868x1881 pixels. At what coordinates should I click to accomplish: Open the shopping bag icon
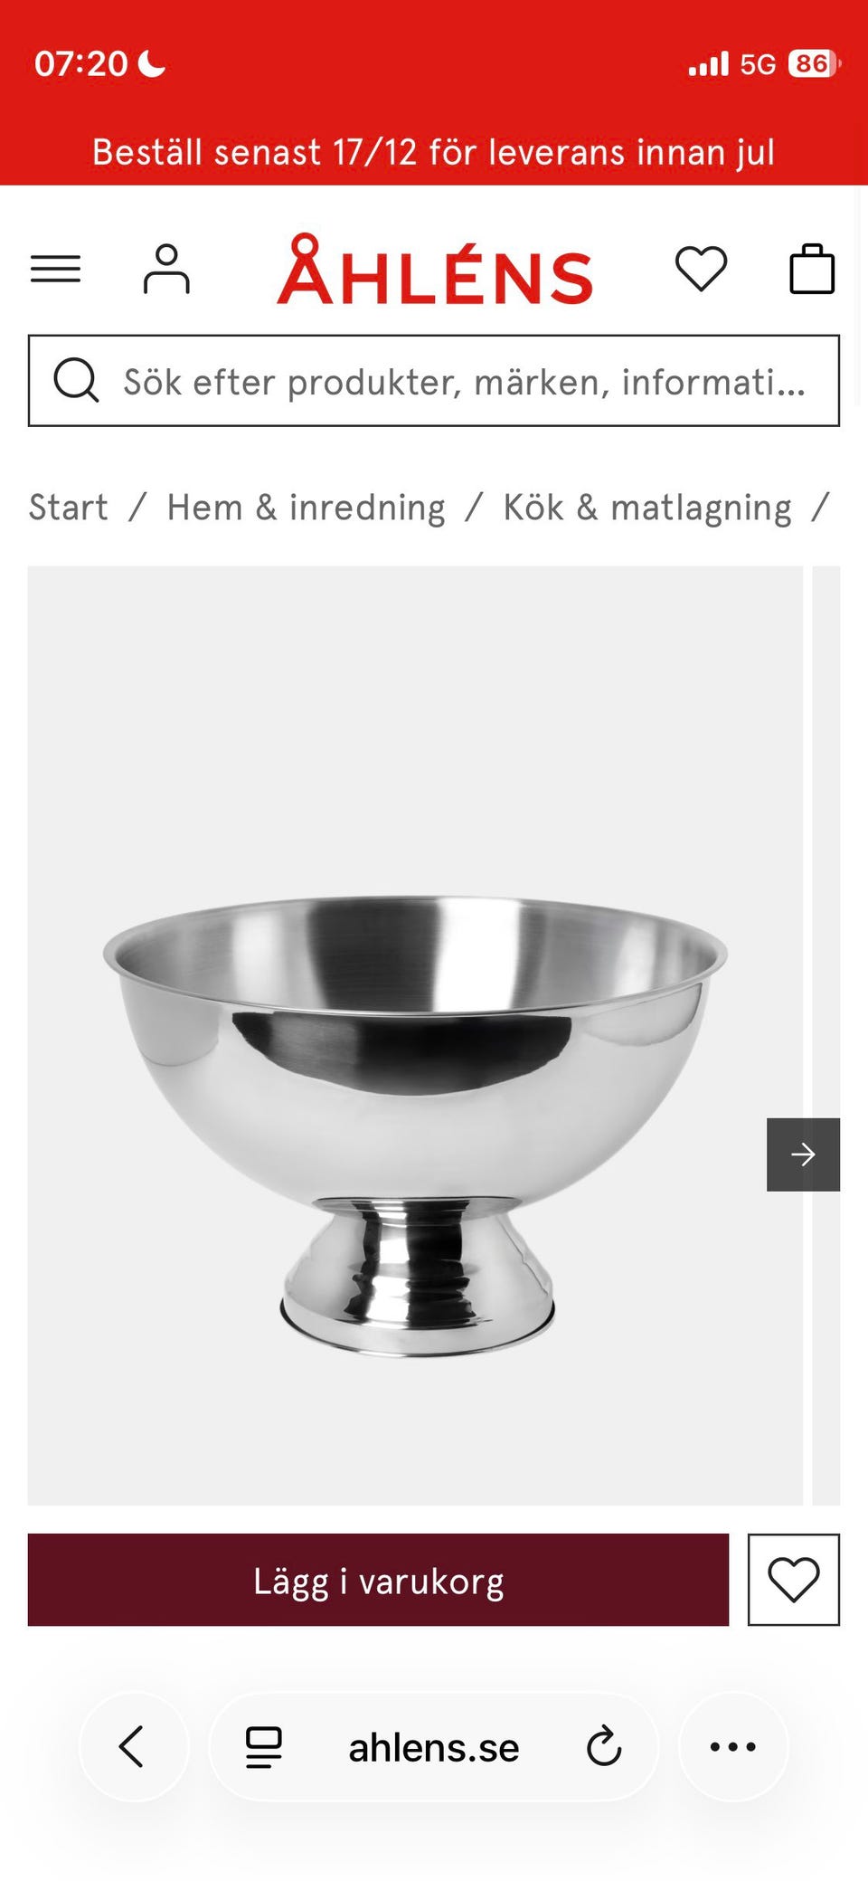tap(812, 269)
